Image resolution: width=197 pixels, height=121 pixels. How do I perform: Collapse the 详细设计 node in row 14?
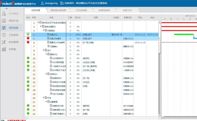click(46, 74)
